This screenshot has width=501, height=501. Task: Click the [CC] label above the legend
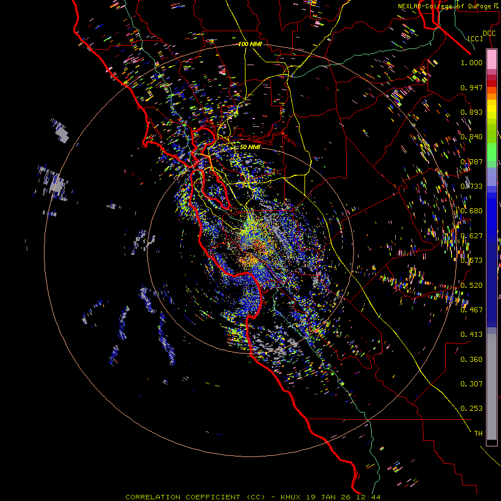(x=475, y=38)
